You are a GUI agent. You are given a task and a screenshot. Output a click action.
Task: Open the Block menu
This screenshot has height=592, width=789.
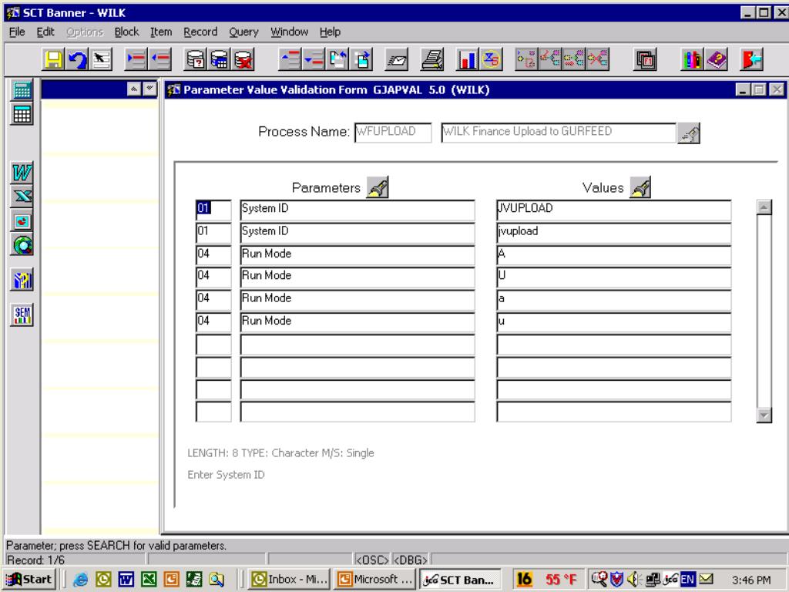pyautogui.click(x=126, y=32)
